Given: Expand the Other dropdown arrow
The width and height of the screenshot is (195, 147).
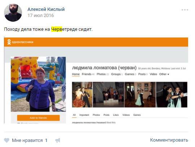Looking at the screenshot, I should tap(168, 74).
